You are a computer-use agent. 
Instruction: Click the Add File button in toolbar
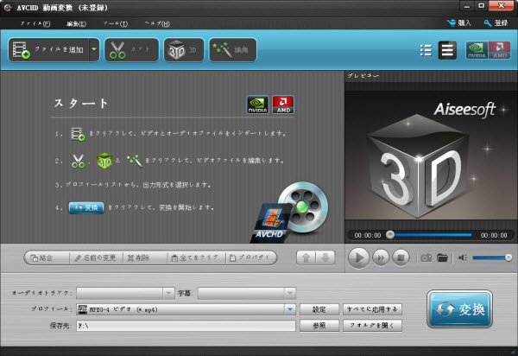point(49,50)
